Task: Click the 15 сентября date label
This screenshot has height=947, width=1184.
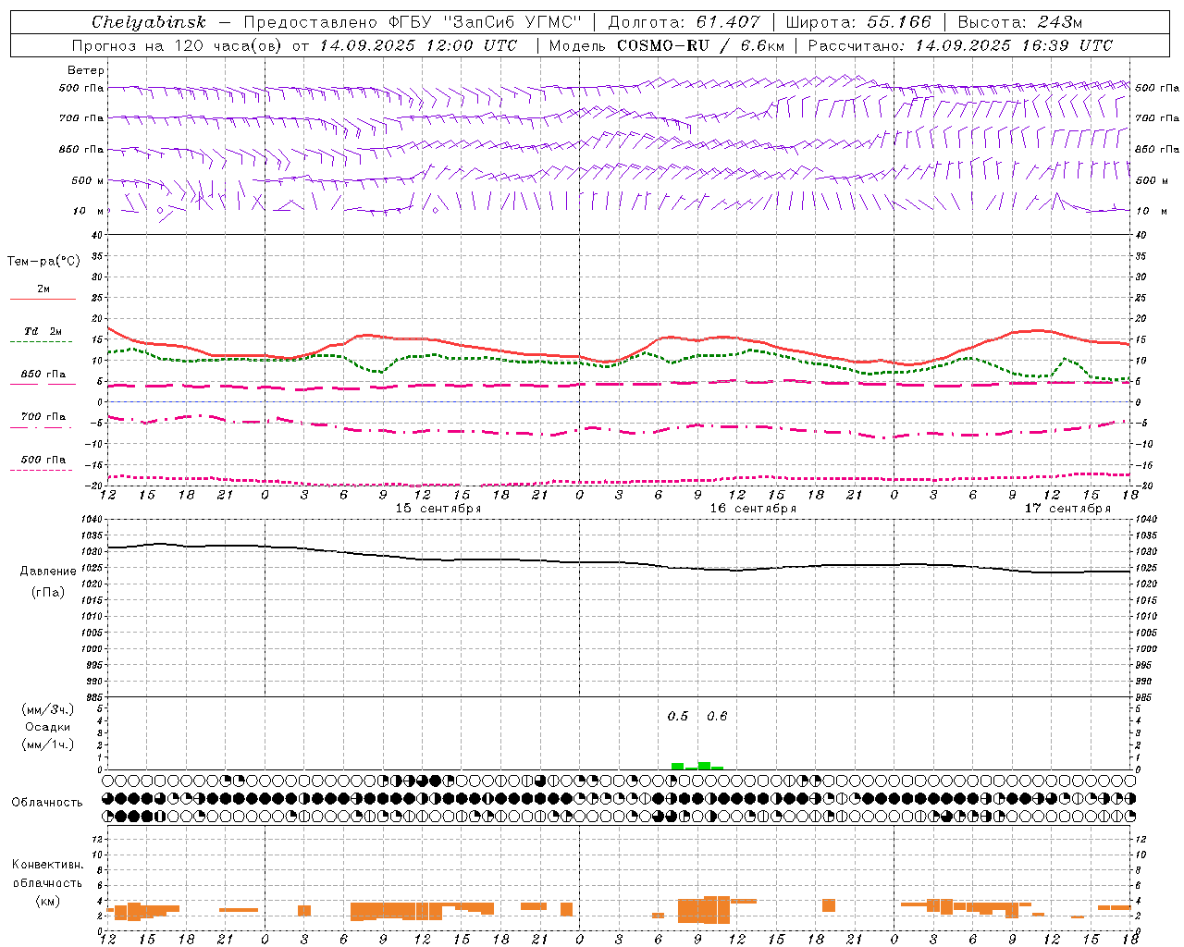Action: [x=438, y=509]
